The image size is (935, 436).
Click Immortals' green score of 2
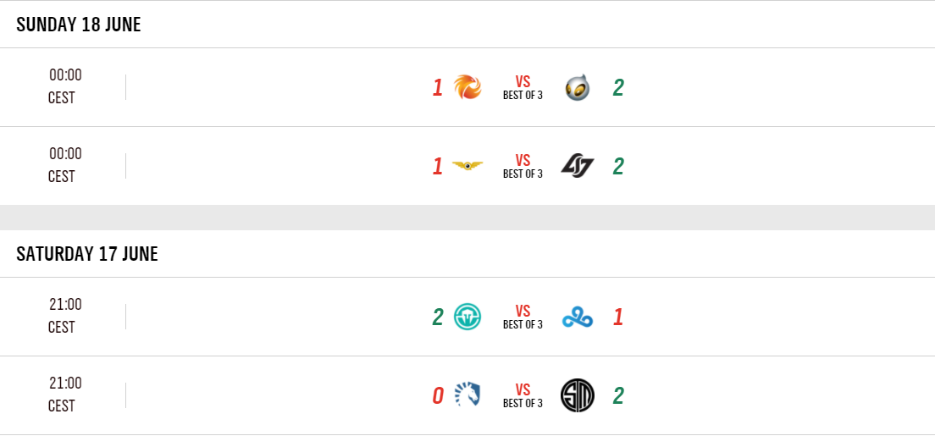438,317
